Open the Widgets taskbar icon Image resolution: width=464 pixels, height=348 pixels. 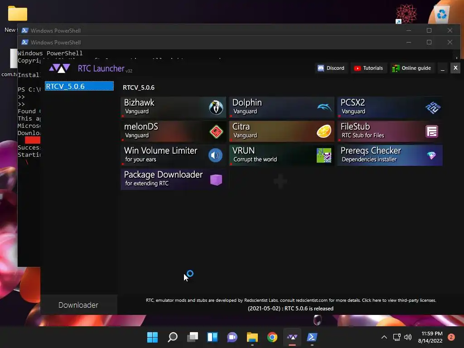[213, 337]
